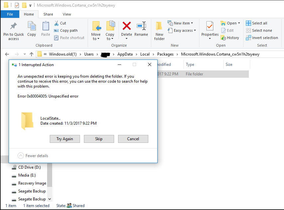Expand Properties dropdown arrow
This screenshot has height=210, width=284.
pyautogui.click(x=210, y=38)
